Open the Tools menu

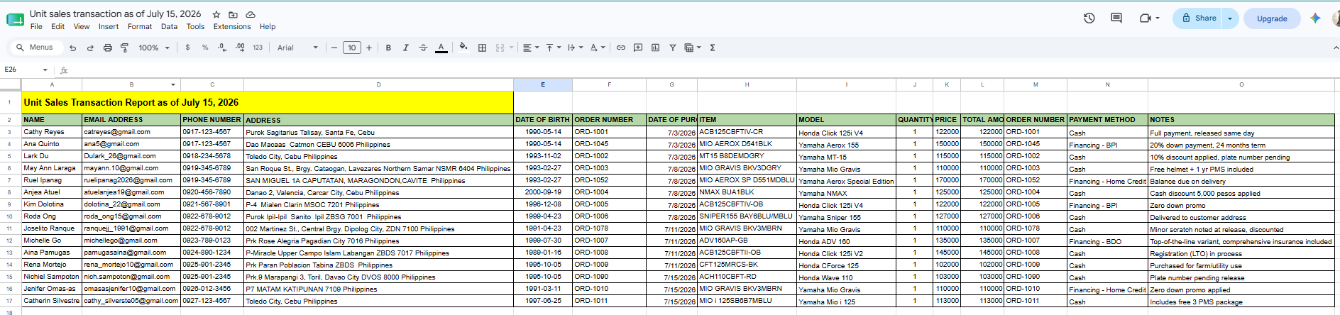195,26
